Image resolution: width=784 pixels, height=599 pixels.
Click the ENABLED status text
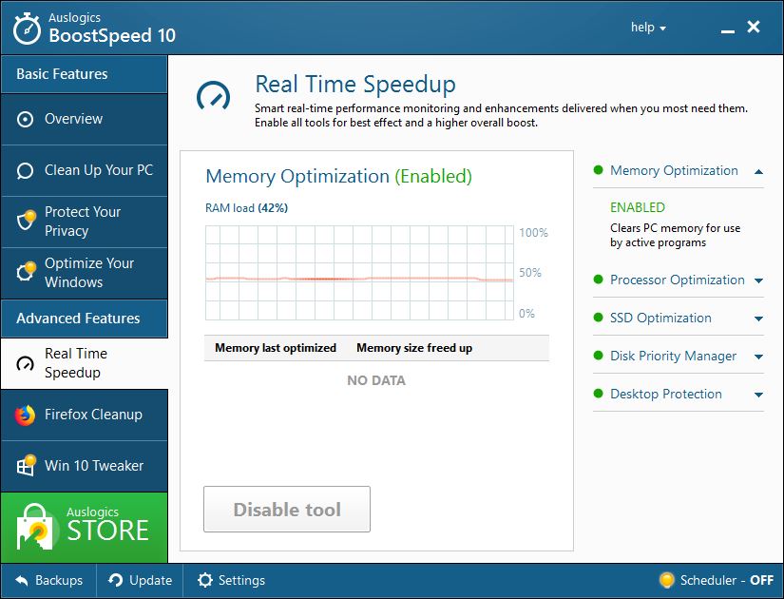click(638, 207)
